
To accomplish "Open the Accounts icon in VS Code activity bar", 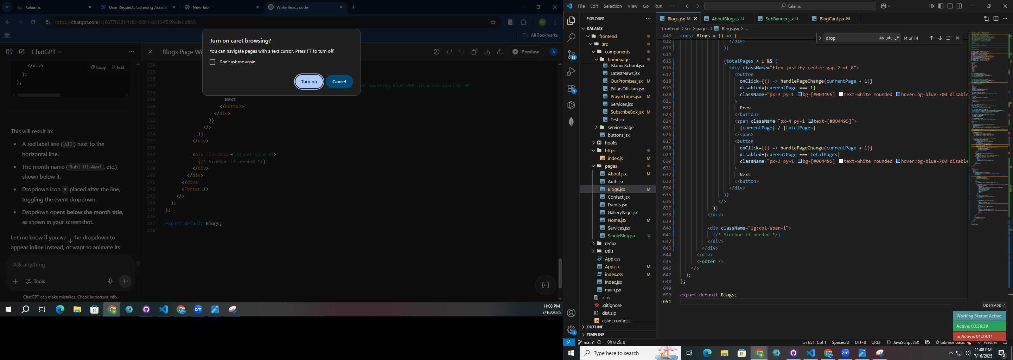I will click(571, 313).
